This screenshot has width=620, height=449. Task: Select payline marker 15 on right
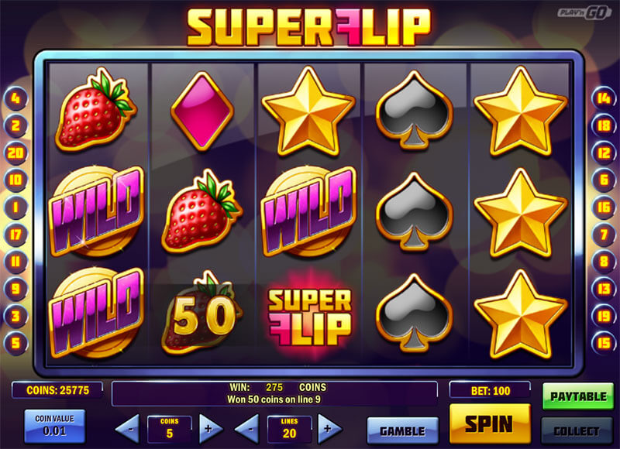604,343
